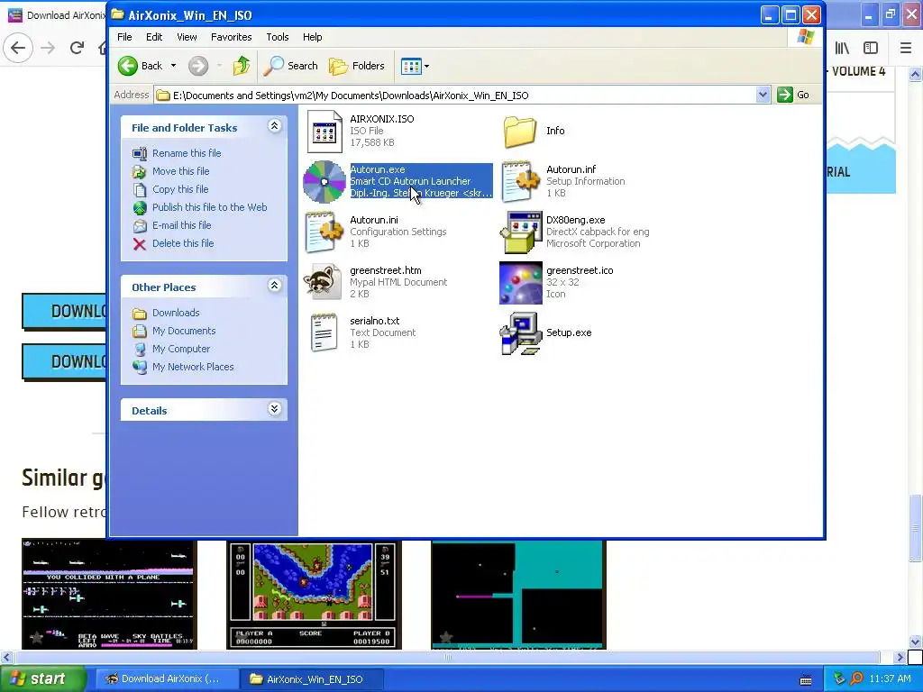Click the magnifier icon in system tray
The width and height of the screenshot is (923, 692).
click(856, 679)
